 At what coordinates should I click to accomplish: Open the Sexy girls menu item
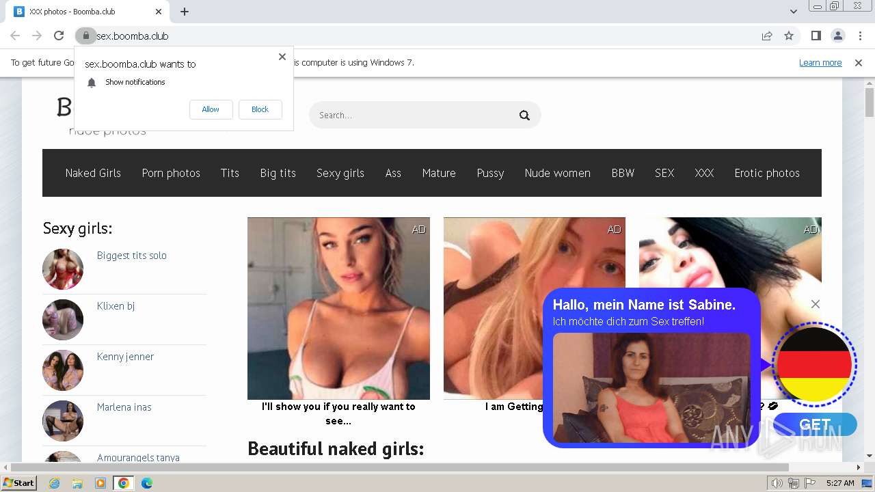tap(340, 173)
